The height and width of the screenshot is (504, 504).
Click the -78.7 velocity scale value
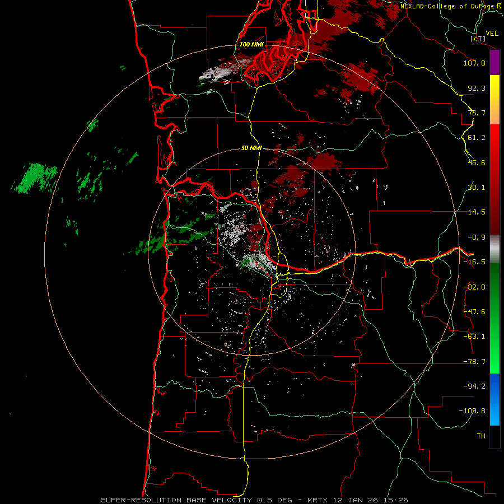[x=474, y=362]
